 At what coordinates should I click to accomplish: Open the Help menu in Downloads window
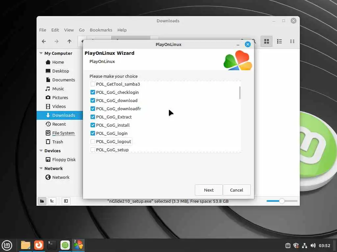tap(122, 30)
